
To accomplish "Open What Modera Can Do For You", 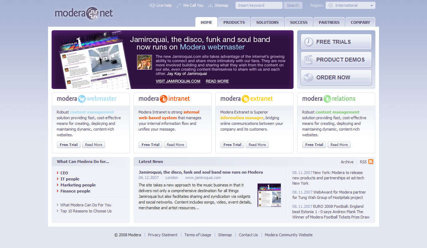I will tap(86, 205).
